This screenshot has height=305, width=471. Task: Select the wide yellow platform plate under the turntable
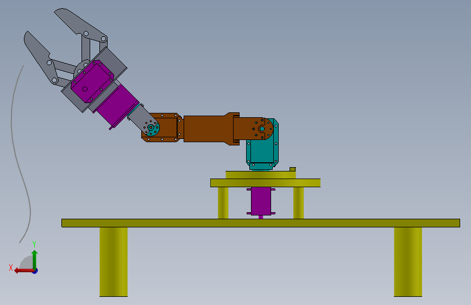coord(265,183)
